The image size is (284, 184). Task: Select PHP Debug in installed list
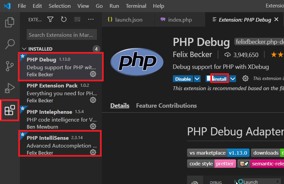coord(61,67)
